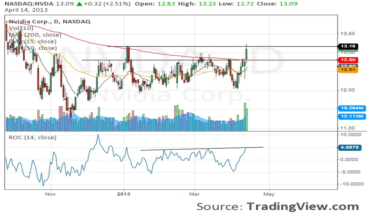The image size is (367, 217).
Task: Click the 13.50 price axis label
Action: (347, 34)
